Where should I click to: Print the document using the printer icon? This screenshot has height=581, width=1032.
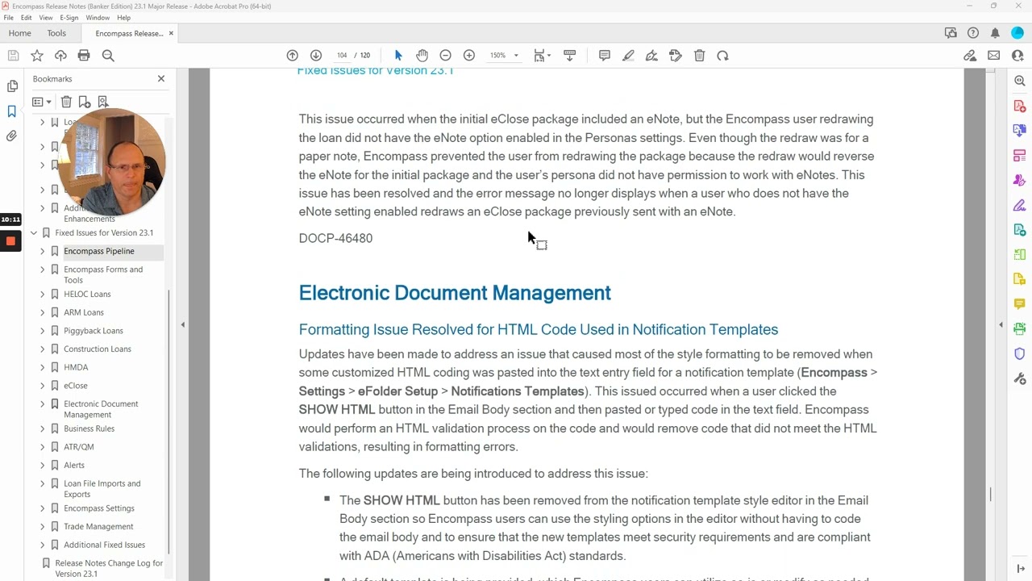click(84, 56)
